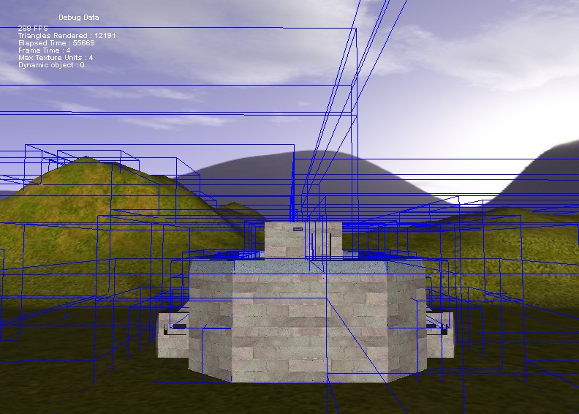579x414 pixels.
Task: Select the Frame Time debug line
Action: [x=44, y=50]
